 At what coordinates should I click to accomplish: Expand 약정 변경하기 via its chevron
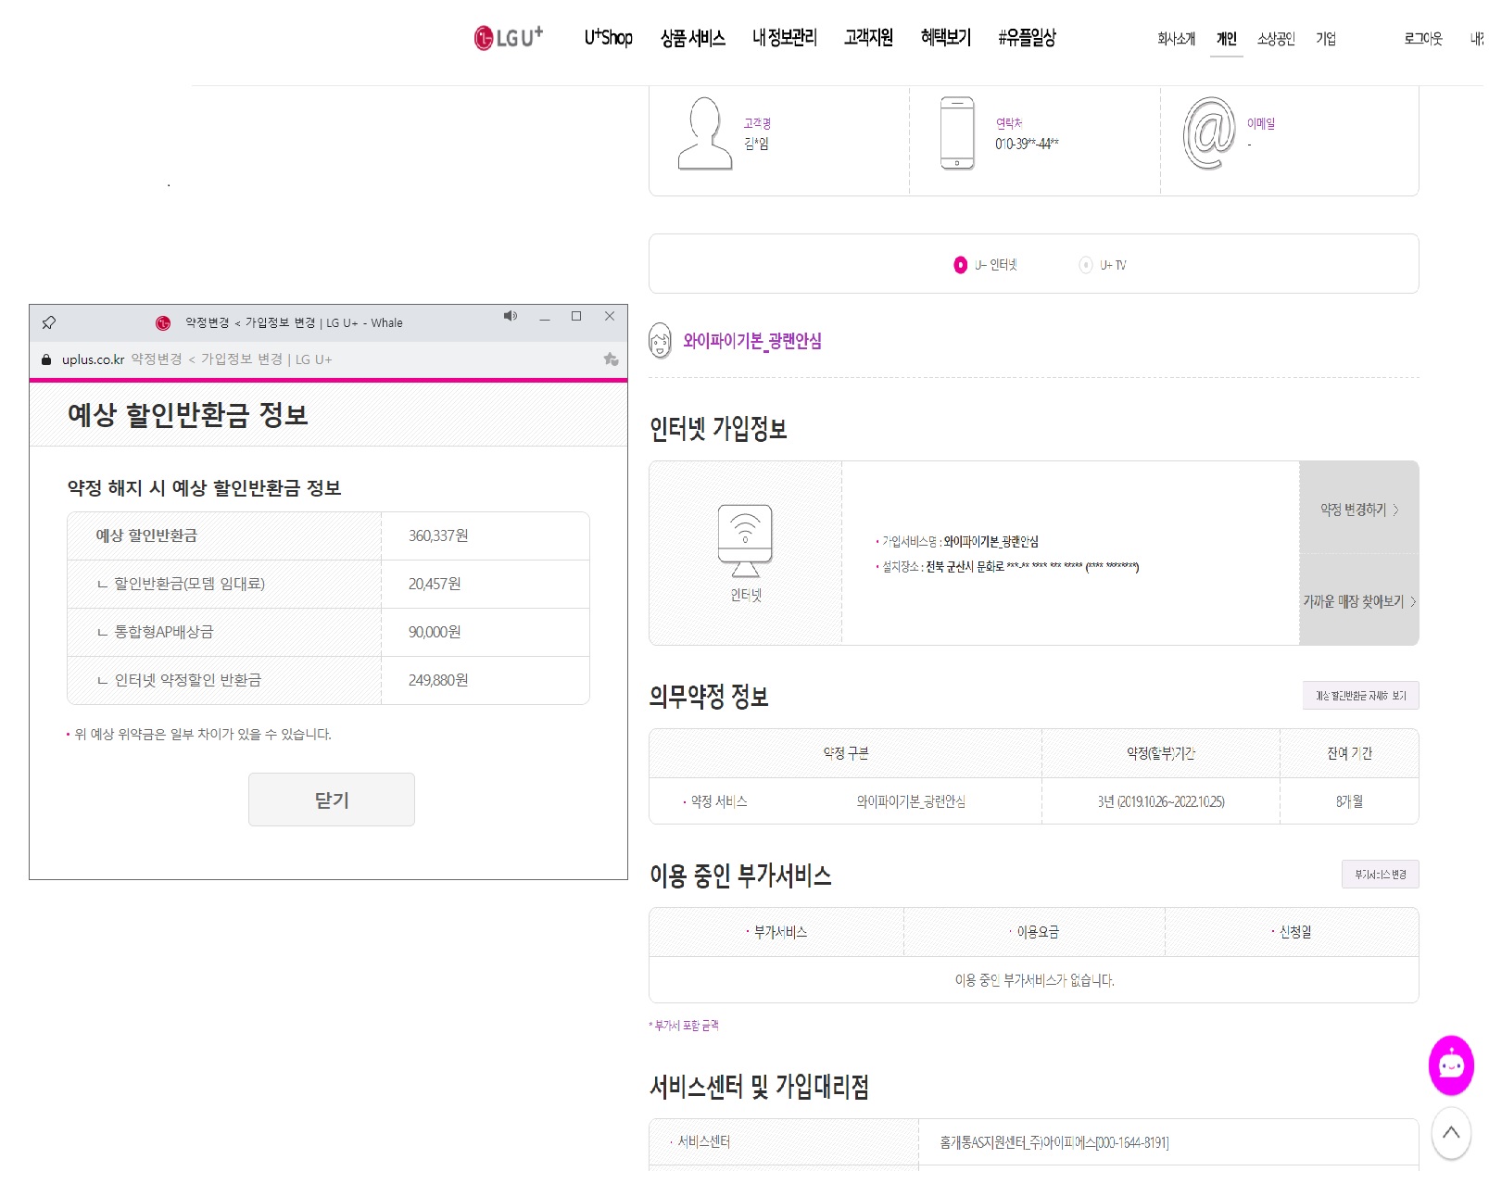pos(1394,509)
